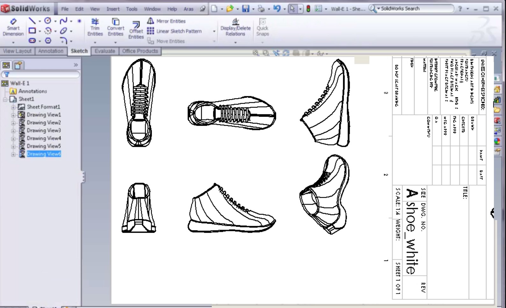The width and height of the screenshot is (506, 308).
Task: Open Display/Delete Relations tool
Action: [x=235, y=27]
